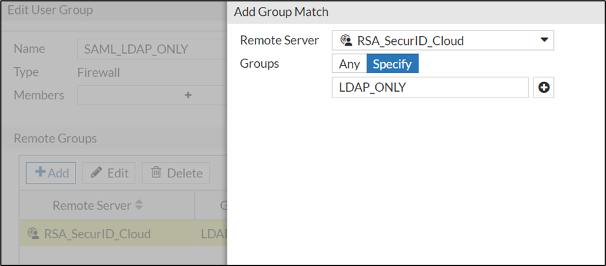Click the plus icon beside LDAP_ONLY field
This screenshot has width=606, height=266.
coord(544,88)
